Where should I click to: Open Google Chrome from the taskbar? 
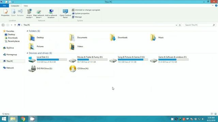tap(23, 119)
